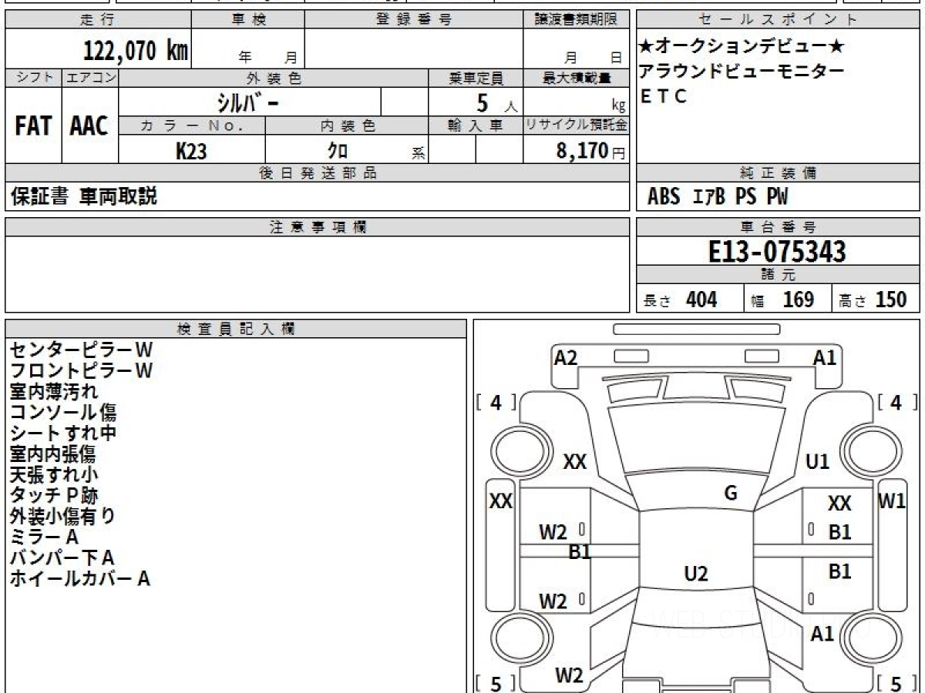Screen dimensions: 925x693
Task: Click the シフト label
Action: (x=33, y=78)
